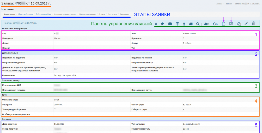The width and height of the screenshot is (262, 133).
Task: Open the Главная breadcrumb link
Action: 219,3
